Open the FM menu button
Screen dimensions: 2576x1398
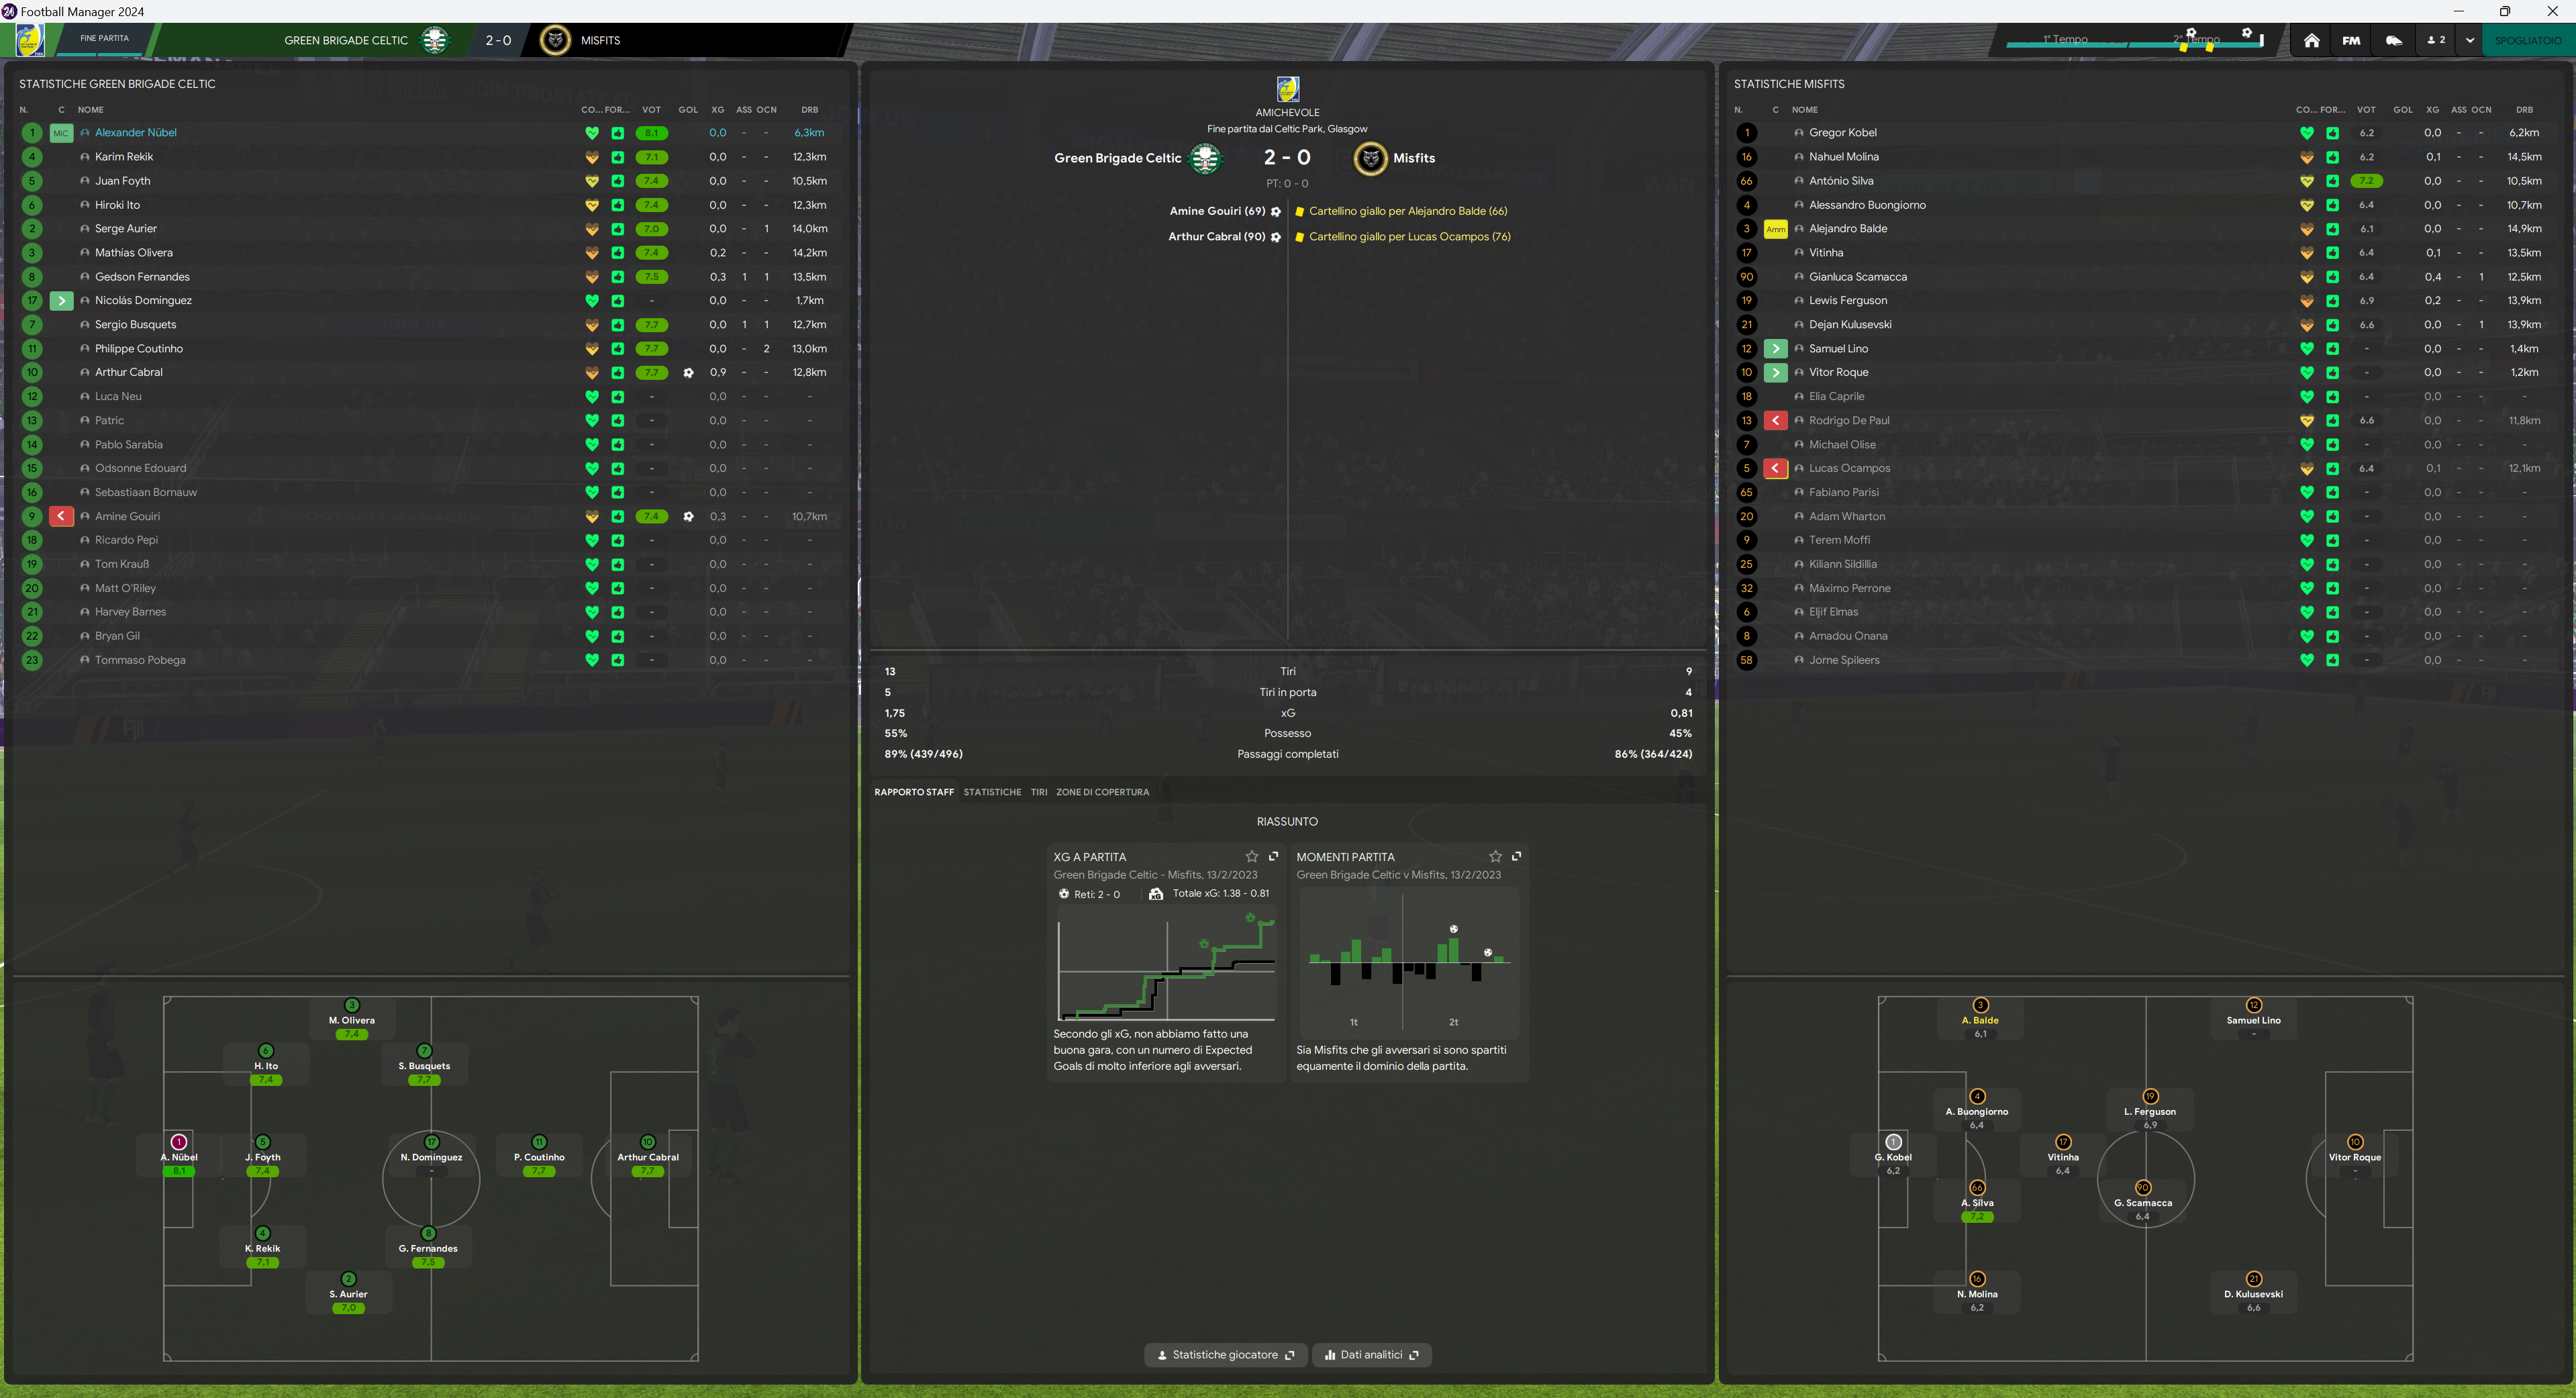2351,41
